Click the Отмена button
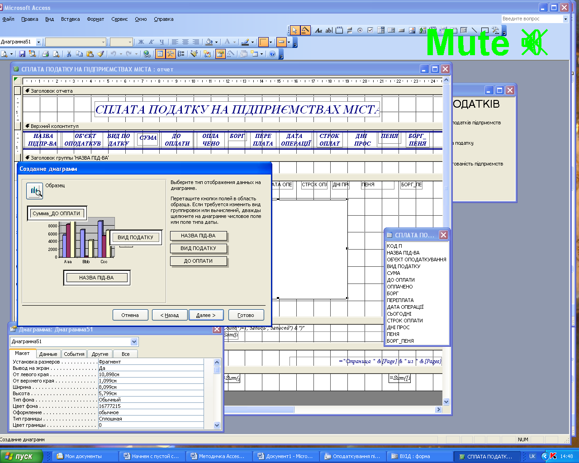Screen dimensions: 579x463 tap(130, 315)
